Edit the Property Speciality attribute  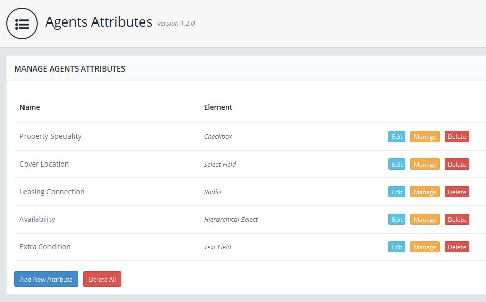[x=397, y=136]
